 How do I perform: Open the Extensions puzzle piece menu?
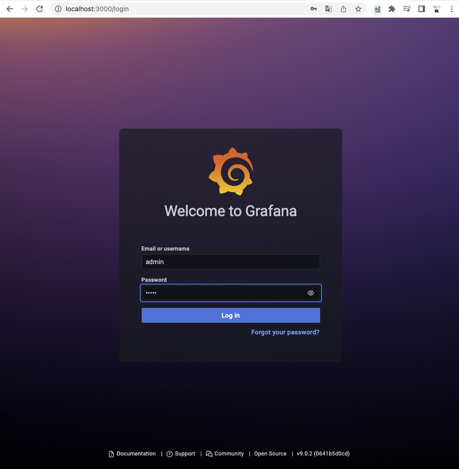coord(392,9)
